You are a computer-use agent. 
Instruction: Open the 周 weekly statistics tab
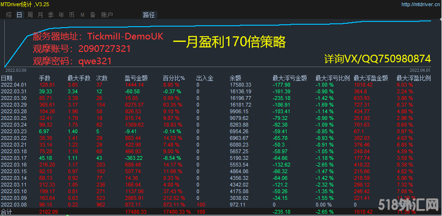(x=30, y=15)
